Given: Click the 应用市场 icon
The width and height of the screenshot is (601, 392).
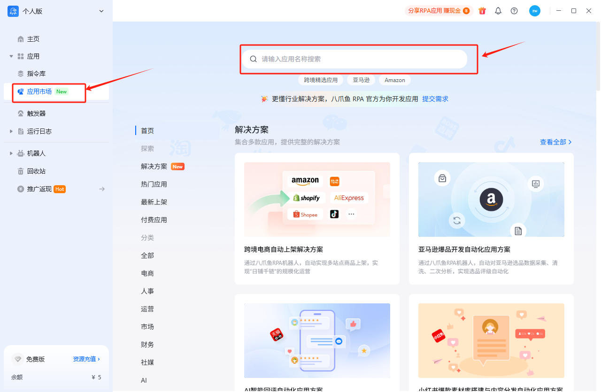Looking at the screenshot, I should (x=21, y=91).
